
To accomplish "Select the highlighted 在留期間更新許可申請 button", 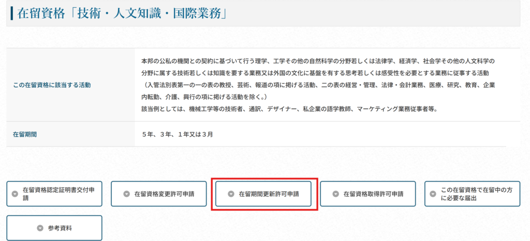I will [263, 194].
